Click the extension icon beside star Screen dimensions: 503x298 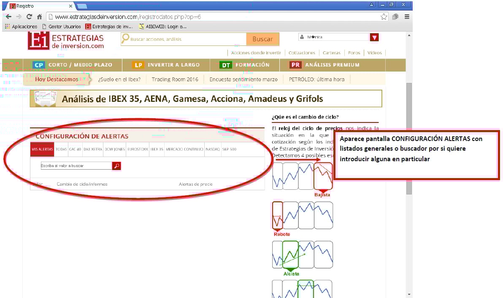395,17
